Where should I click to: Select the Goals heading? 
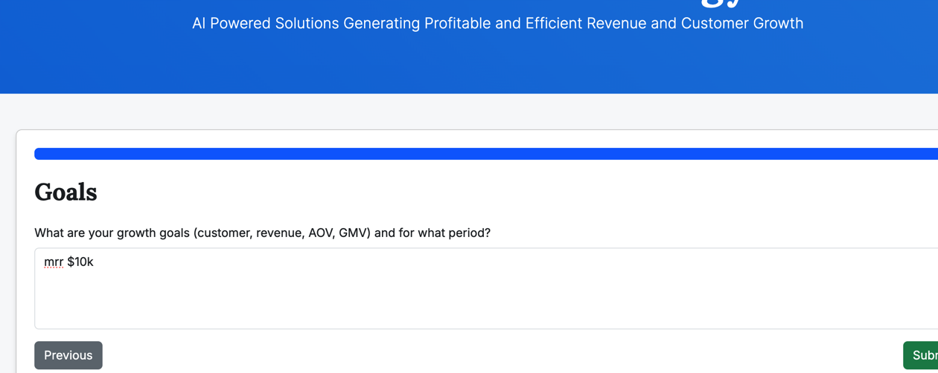66,192
